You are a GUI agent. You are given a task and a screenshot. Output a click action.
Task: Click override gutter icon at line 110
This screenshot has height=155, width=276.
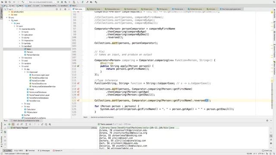[x=78, y=66]
